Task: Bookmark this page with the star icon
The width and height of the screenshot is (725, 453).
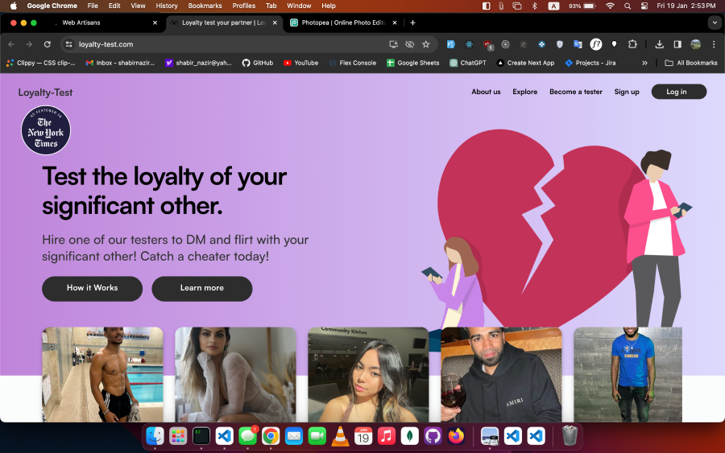Action: pos(426,44)
